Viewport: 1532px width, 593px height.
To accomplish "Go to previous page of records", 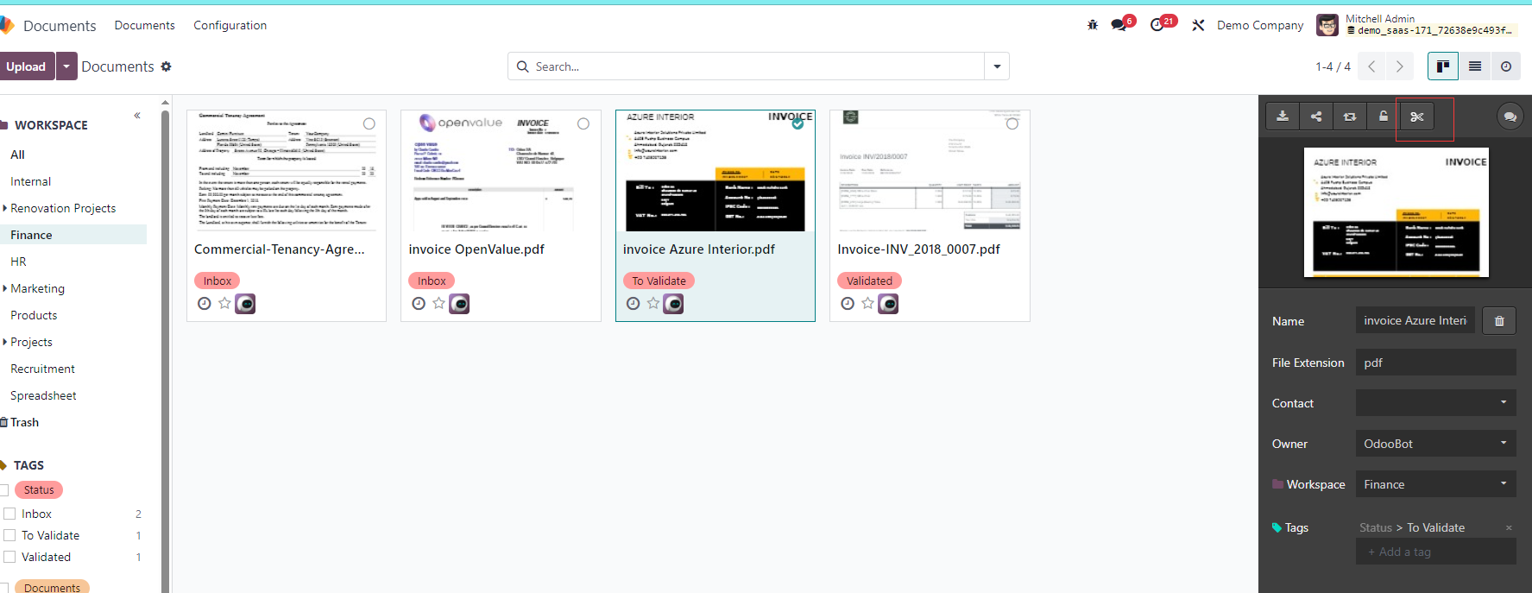I will (x=1371, y=66).
